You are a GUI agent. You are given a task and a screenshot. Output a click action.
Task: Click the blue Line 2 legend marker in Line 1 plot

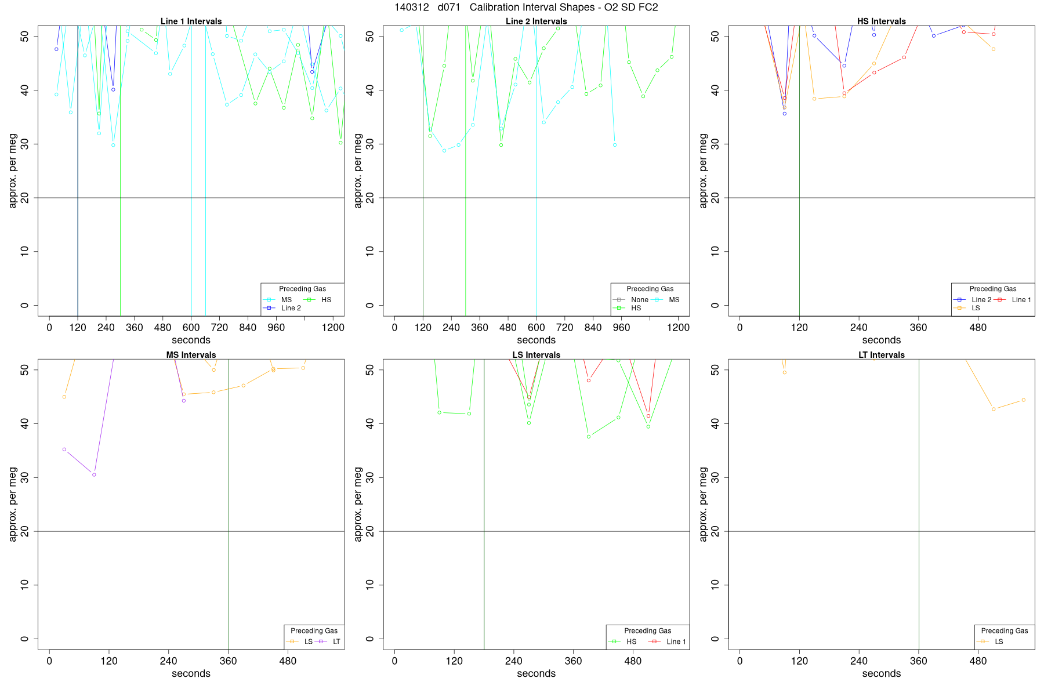click(269, 308)
